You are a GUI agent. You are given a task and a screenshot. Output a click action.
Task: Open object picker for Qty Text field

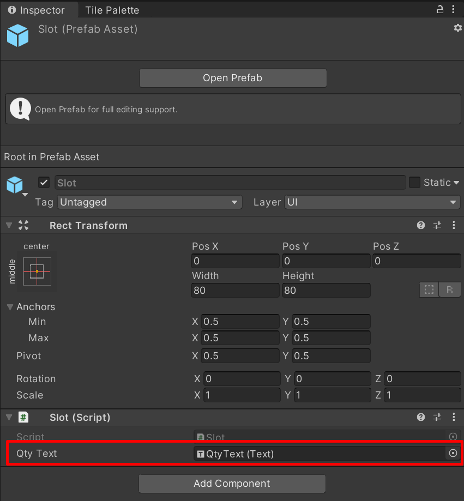(x=453, y=454)
